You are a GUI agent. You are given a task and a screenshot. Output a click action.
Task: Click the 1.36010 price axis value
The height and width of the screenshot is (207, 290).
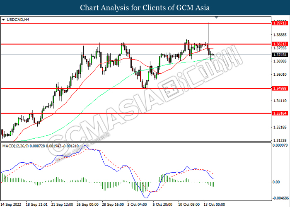pyautogui.click(x=280, y=74)
